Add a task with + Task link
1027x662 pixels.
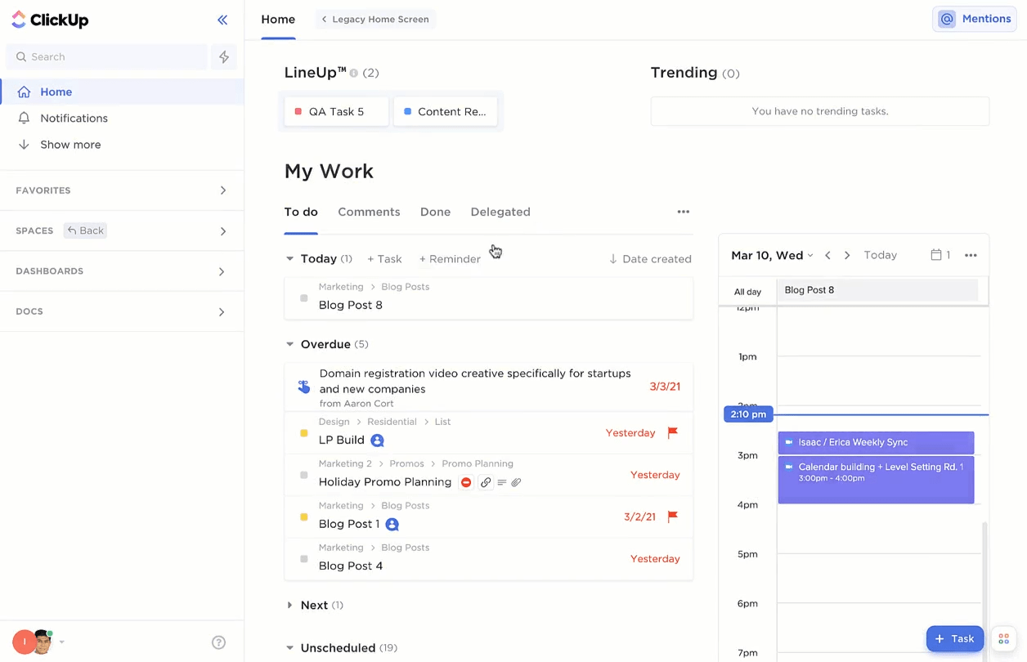point(384,259)
